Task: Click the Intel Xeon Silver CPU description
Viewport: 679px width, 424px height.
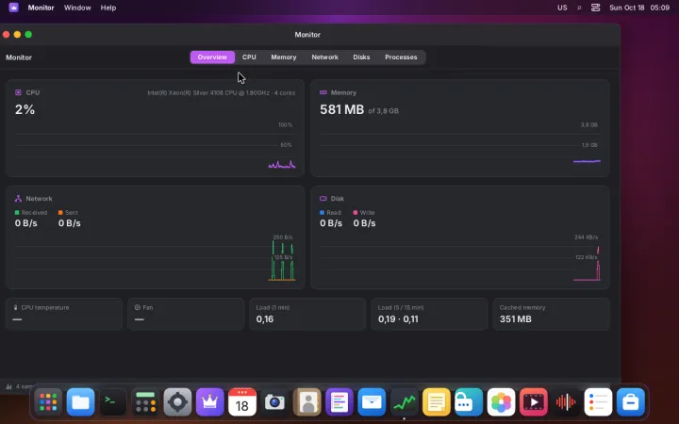Action: (x=222, y=93)
